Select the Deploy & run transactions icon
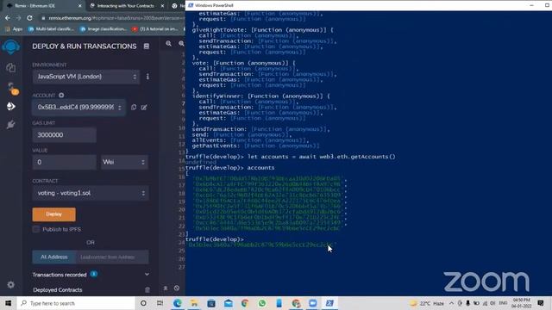This screenshot has height=310, width=552. pyautogui.click(x=11, y=106)
